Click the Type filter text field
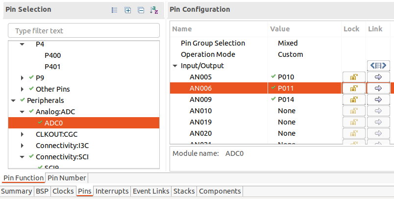The width and height of the screenshot is (394, 199). pos(84,31)
